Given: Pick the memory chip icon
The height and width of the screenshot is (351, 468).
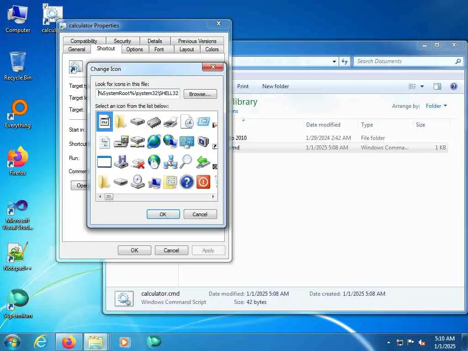Looking at the screenshot, I should (154, 122).
